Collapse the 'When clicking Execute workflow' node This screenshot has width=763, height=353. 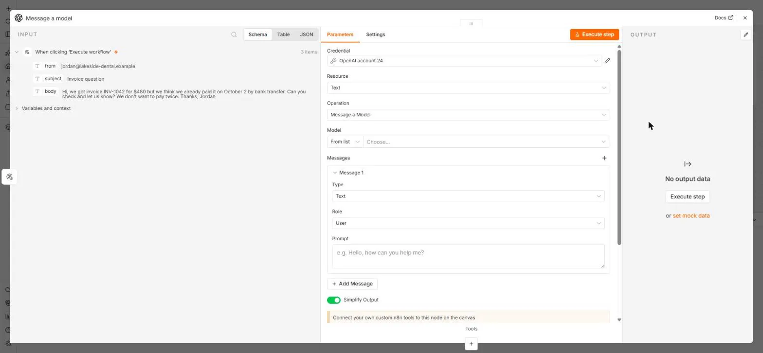tap(17, 52)
